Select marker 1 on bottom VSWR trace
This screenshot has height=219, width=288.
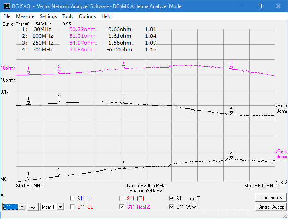coord(29,178)
